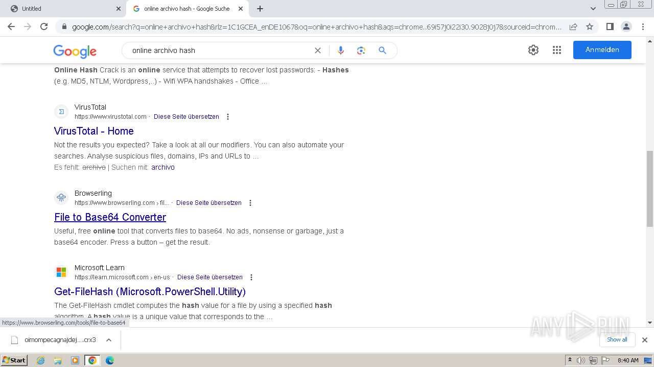The width and height of the screenshot is (654, 367).
Task: Open the VirusTotal - Home result
Action: (94, 131)
